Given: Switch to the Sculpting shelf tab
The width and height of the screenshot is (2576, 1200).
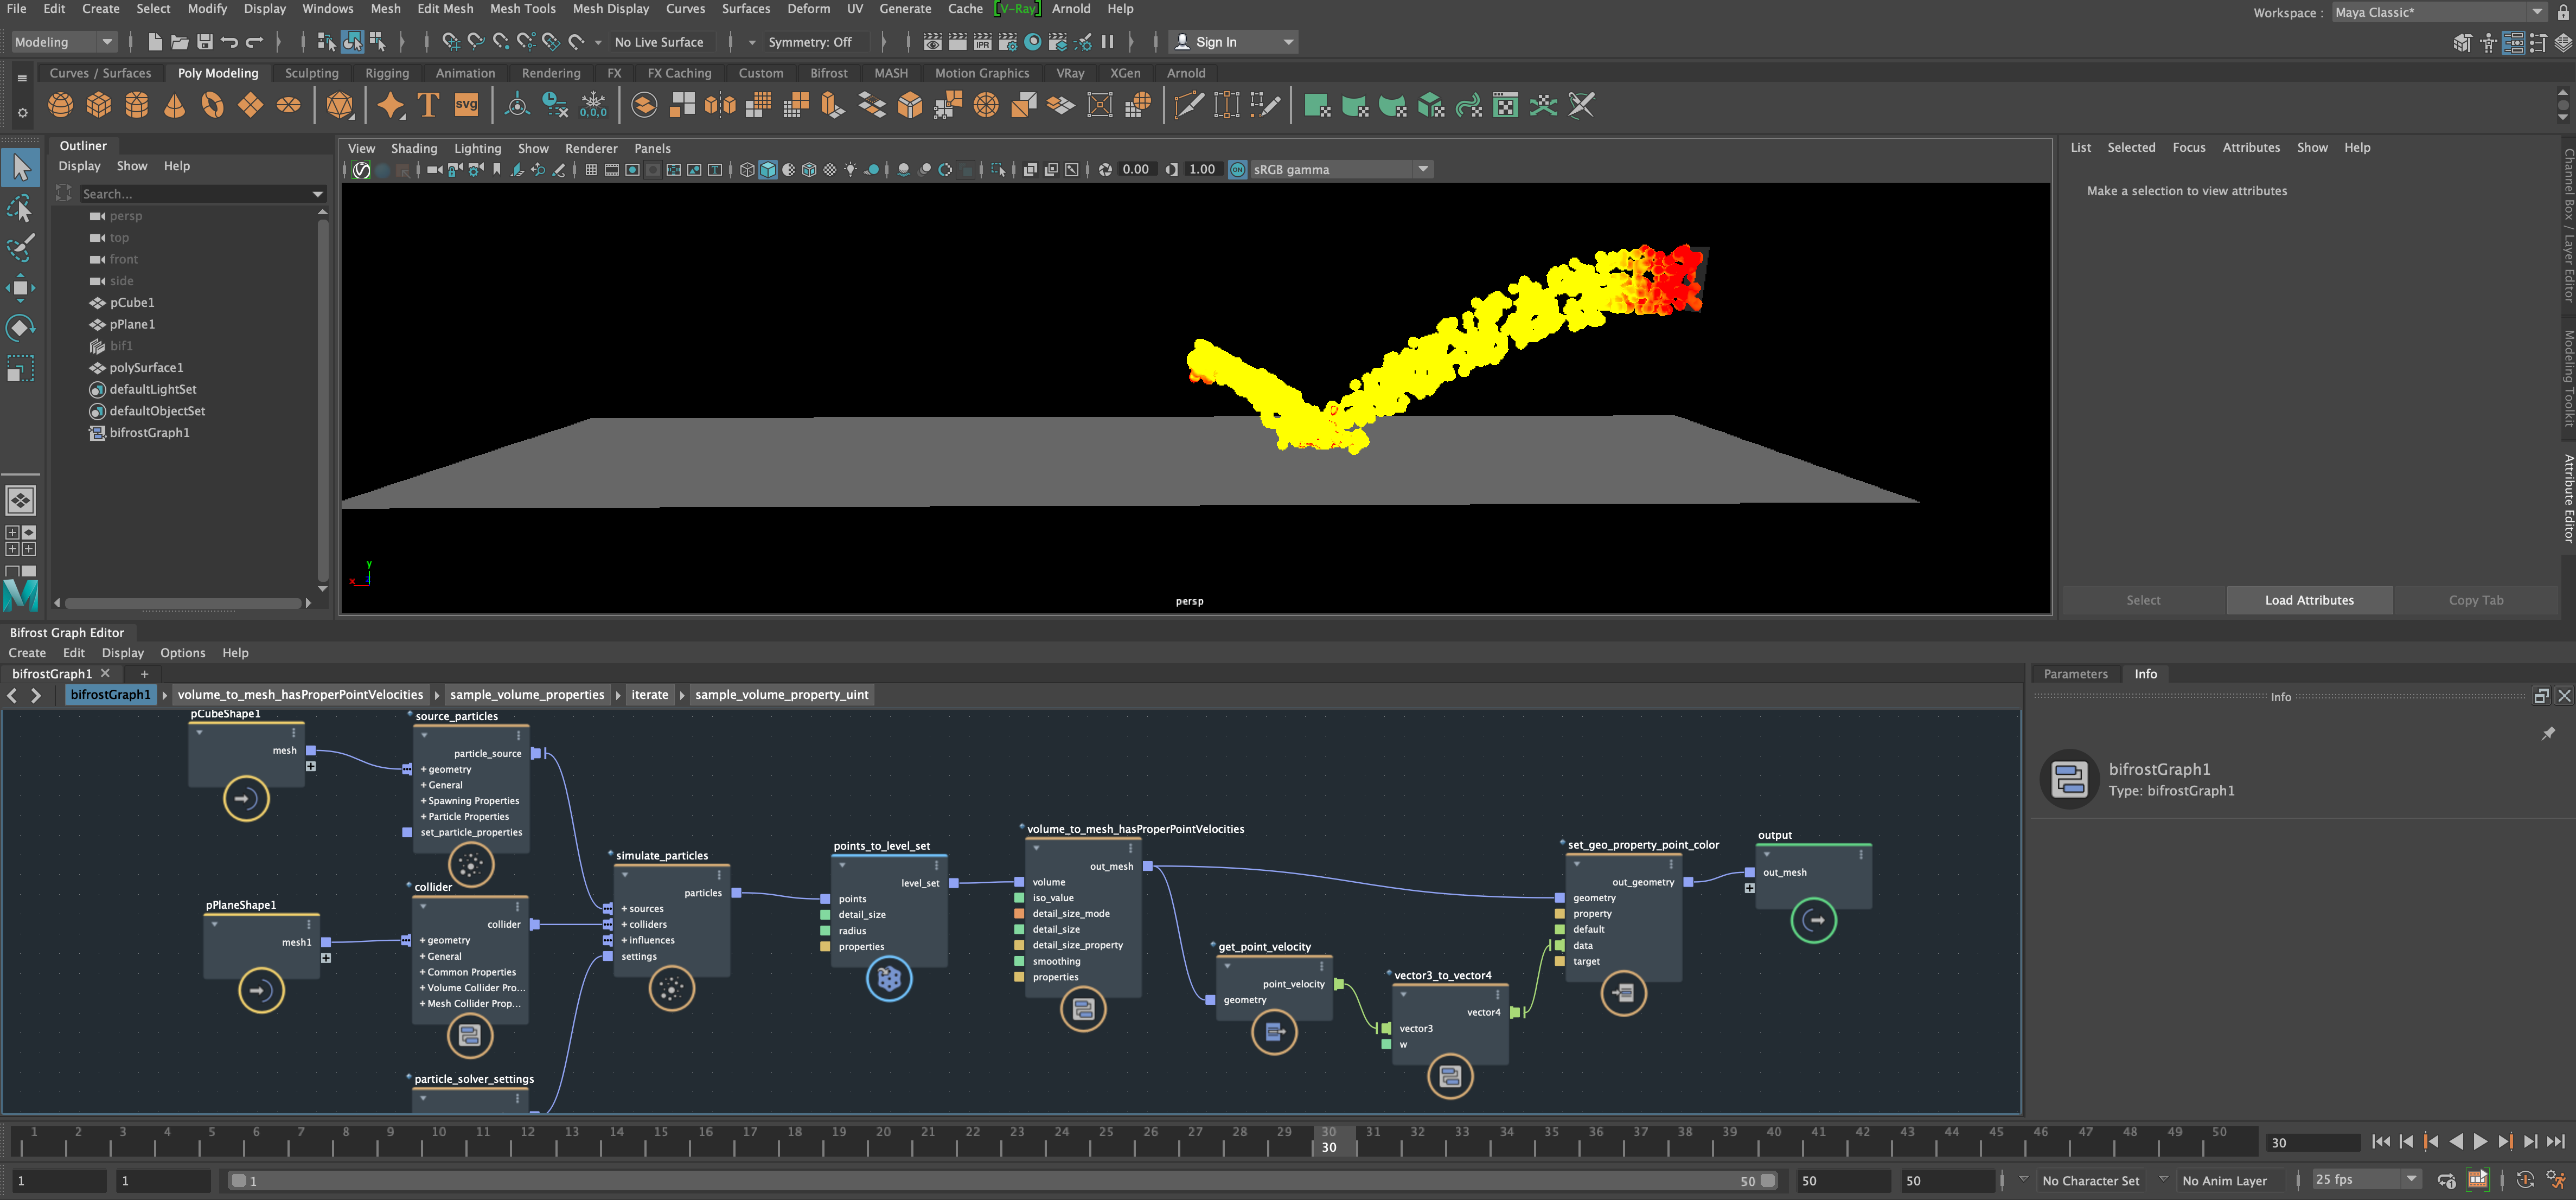Looking at the screenshot, I should 311,72.
